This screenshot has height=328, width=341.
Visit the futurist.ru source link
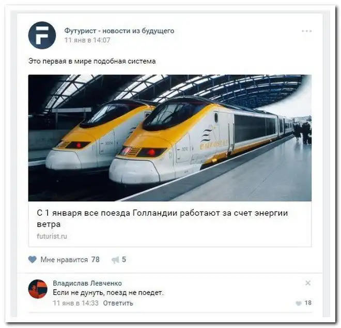click(52, 236)
